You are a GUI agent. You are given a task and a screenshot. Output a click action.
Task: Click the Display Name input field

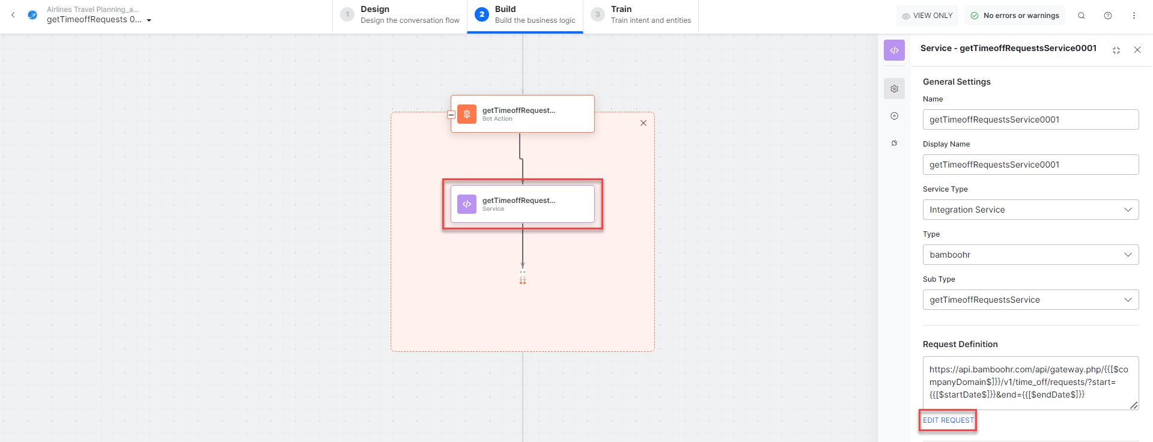pos(1030,165)
